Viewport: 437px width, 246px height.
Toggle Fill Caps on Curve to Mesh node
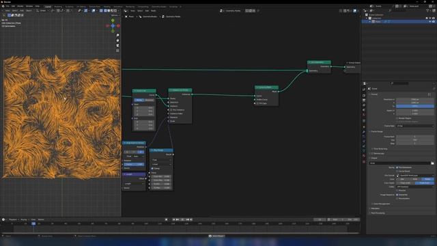point(257,103)
